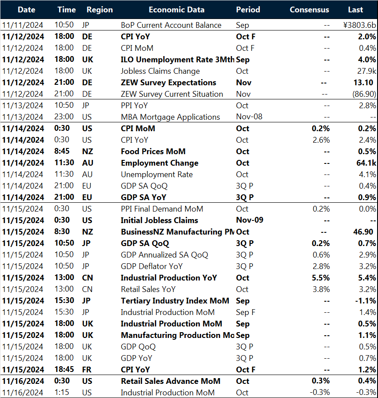Click the Consensus column header
The image size is (378, 398).
(309, 9)
